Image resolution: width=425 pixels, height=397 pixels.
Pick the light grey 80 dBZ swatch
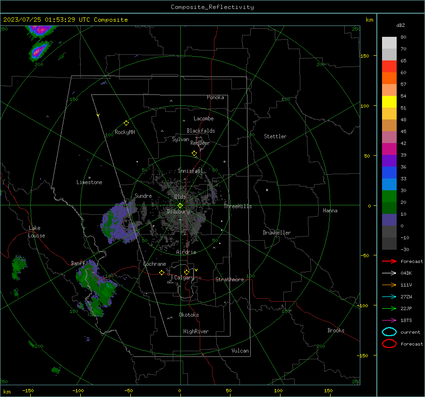tap(389, 42)
